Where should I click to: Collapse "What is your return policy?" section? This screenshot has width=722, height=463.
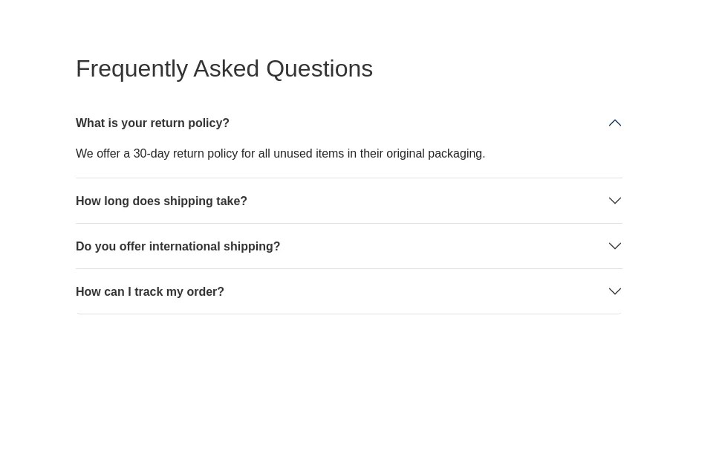tap(152, 123)
